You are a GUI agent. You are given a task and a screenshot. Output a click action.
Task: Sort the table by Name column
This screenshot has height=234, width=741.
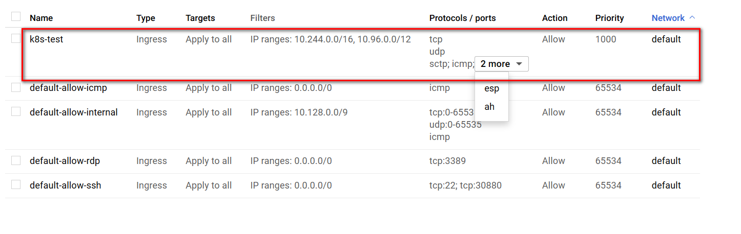41,18
